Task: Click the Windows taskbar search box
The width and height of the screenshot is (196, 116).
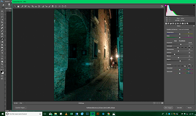Action: click(x=22, y=114)
